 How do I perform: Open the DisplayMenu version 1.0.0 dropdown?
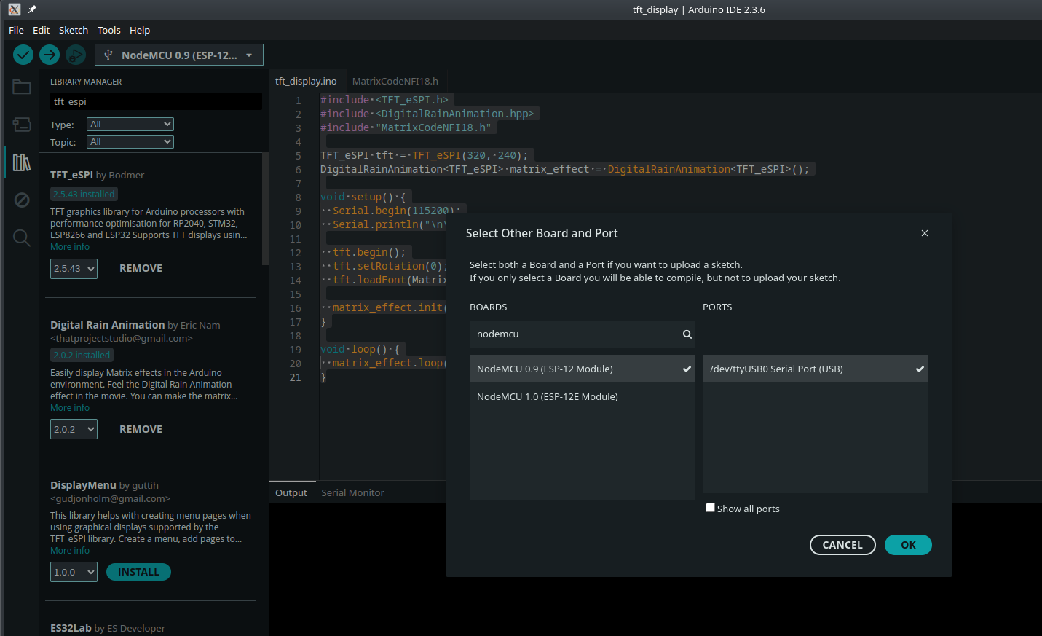[x=74, y=573]
